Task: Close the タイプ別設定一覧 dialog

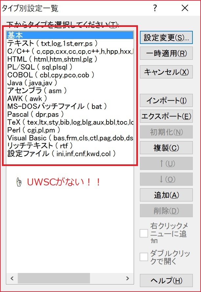Action: click(185, 8)
